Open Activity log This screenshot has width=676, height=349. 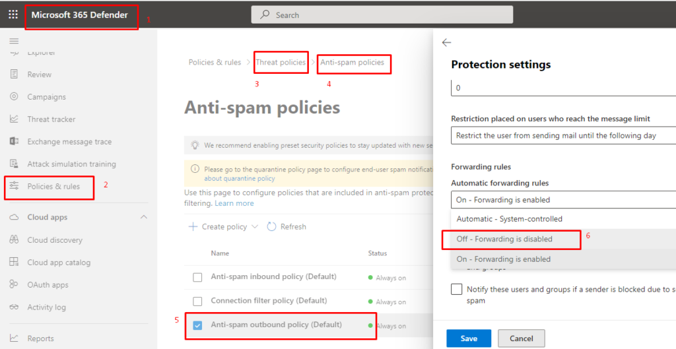coord(47,307)
